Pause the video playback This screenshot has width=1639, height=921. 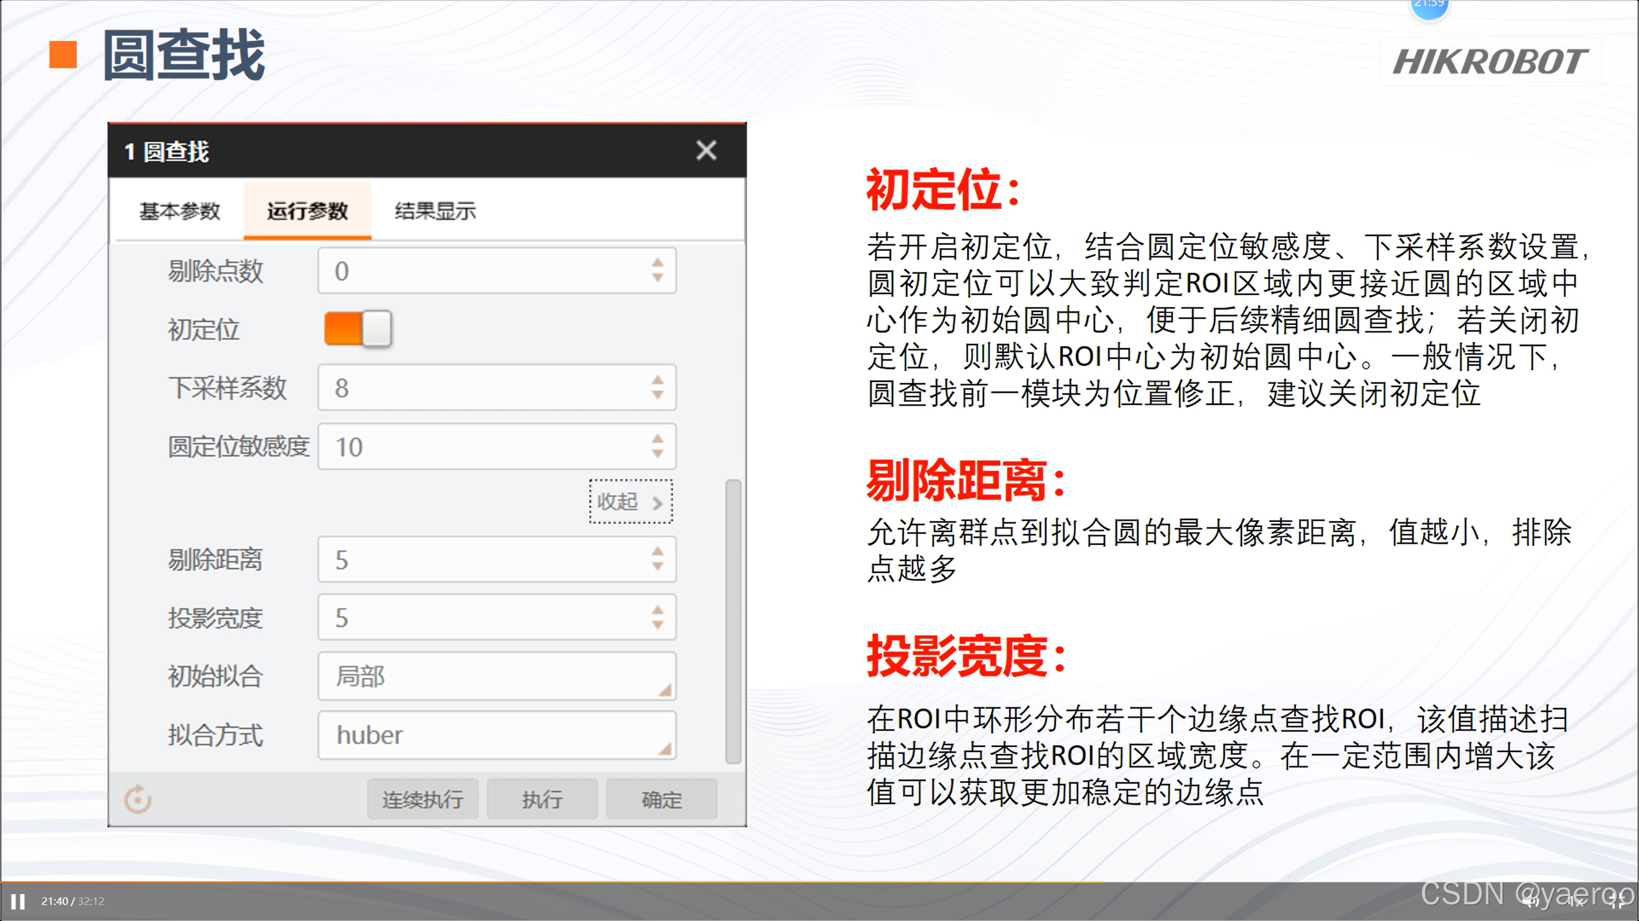[x=18, y=902]
